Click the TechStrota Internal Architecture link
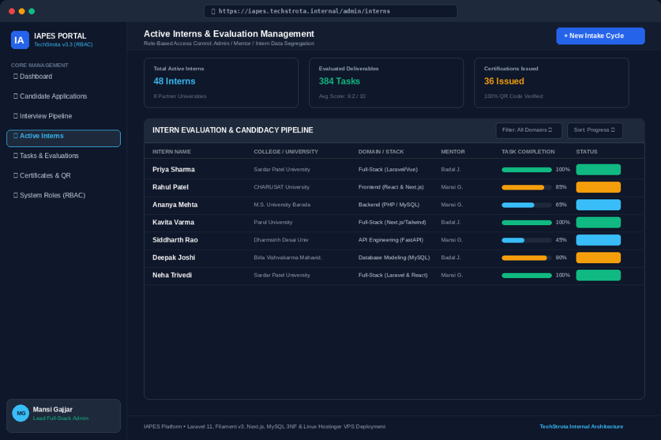The image size is (661, 440). point(582,426)
